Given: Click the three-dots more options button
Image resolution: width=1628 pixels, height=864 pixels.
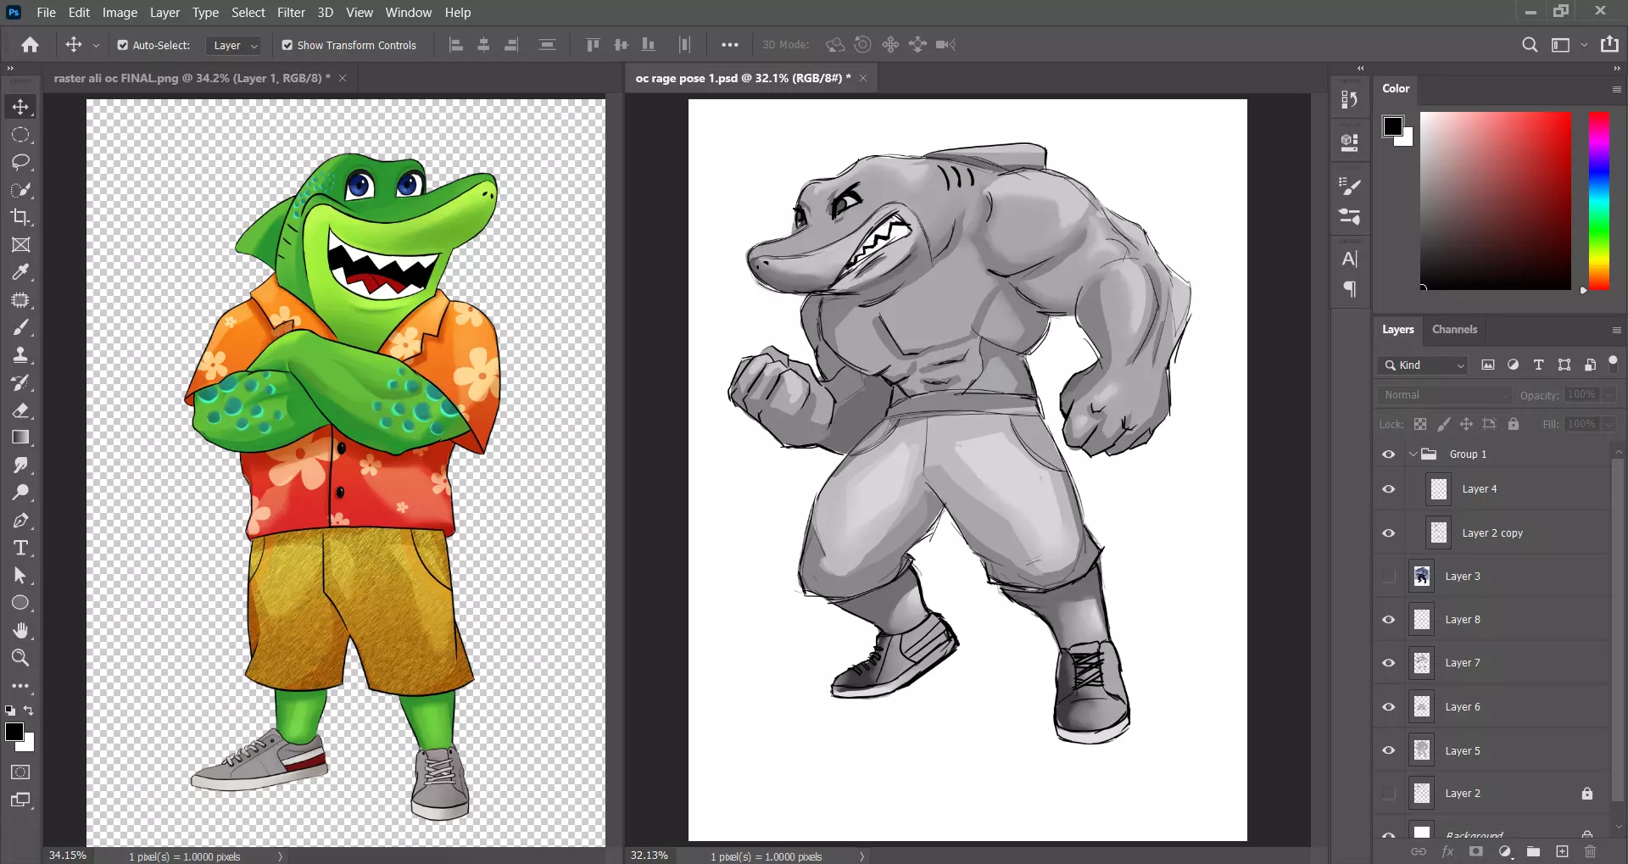Looking at the screenshot, I should [730, 45].
